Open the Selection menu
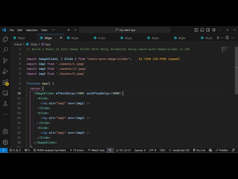This screenshot has width=238, height=179. [32, 30]
